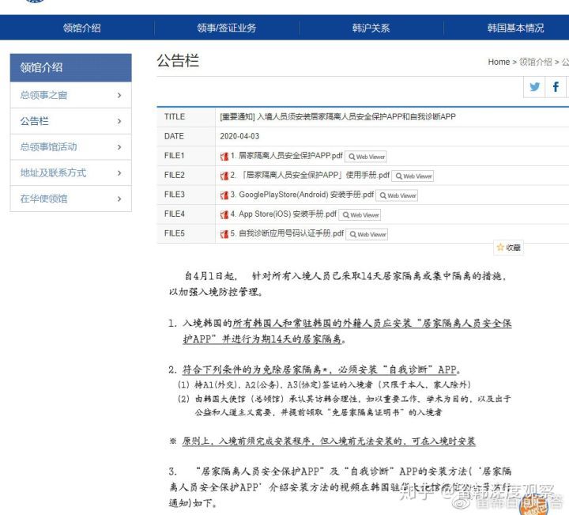Viewport: 569px width, 515px height.
Task: Click PDF icon for FILE4 App Store manual
Action: coord(224,214)
